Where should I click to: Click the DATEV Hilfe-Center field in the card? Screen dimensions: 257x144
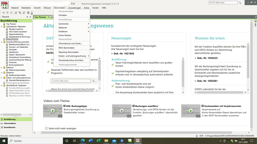71,81
